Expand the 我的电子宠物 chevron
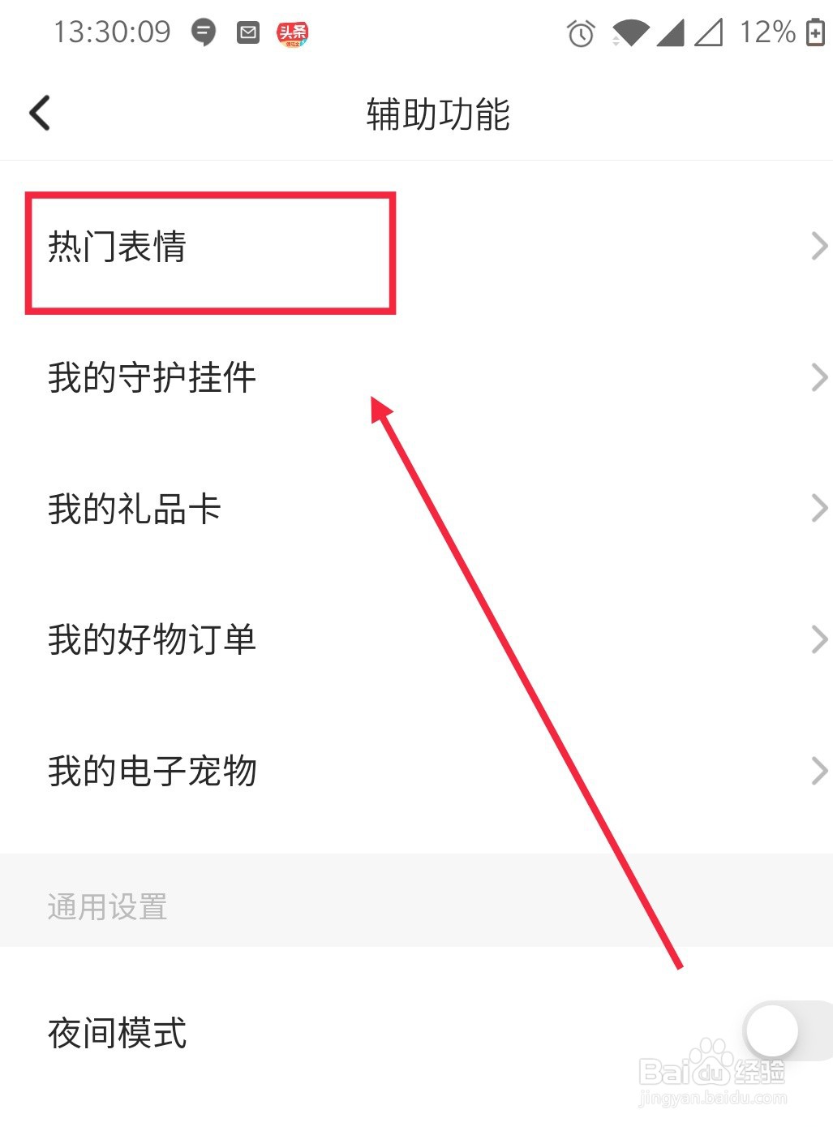 pyautogui.click(x=819, y=771)
